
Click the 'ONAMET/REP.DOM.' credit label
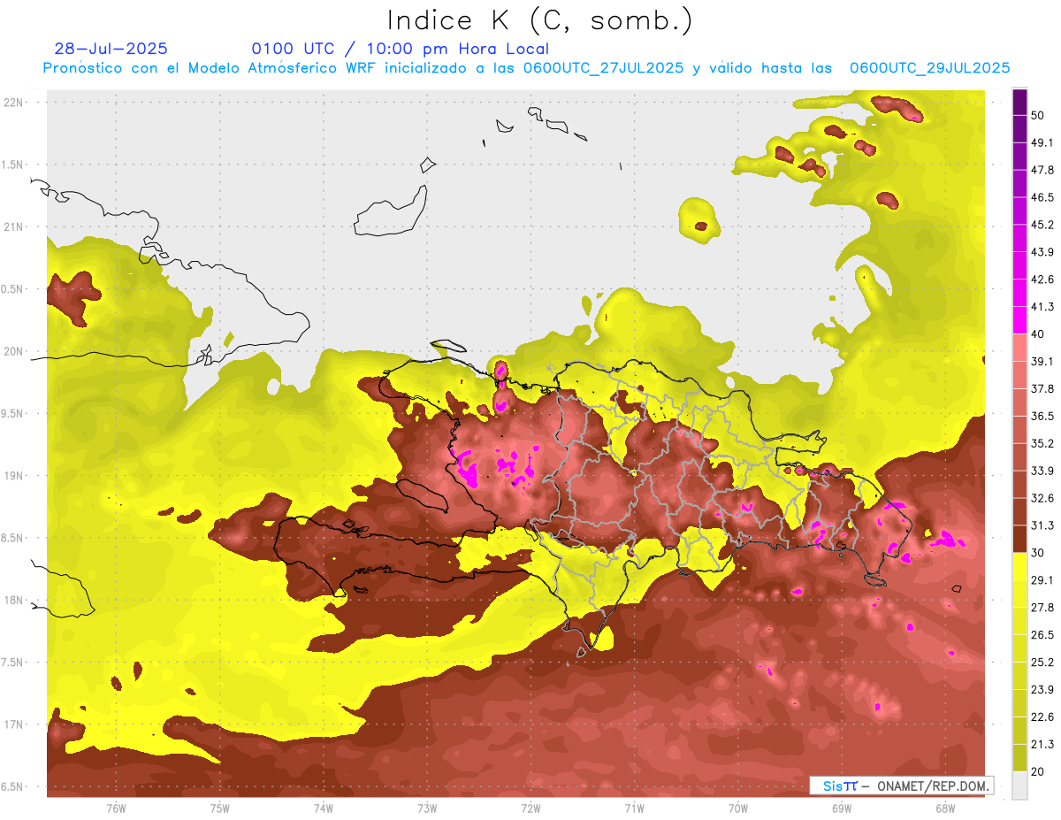tap(932, 786)
